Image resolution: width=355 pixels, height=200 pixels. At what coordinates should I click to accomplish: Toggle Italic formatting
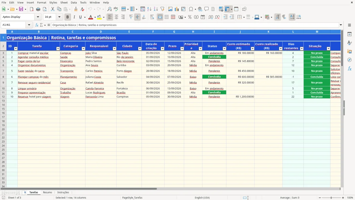[74, 17]
